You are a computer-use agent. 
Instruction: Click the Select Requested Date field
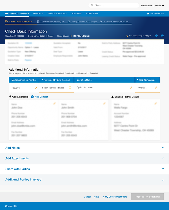coord(56,88)
